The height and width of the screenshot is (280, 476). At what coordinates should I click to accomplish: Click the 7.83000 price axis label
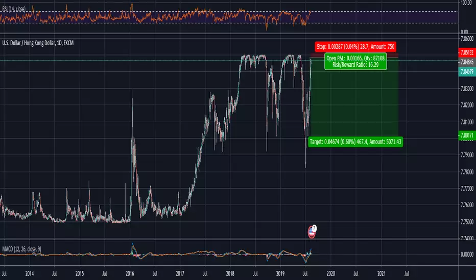[467, 89]
